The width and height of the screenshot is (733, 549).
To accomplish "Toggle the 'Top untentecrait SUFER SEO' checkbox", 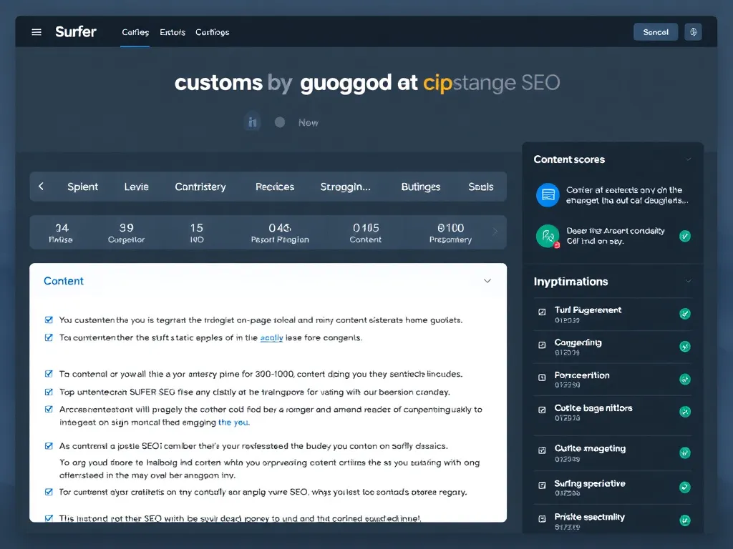I will tap(49, 392).
